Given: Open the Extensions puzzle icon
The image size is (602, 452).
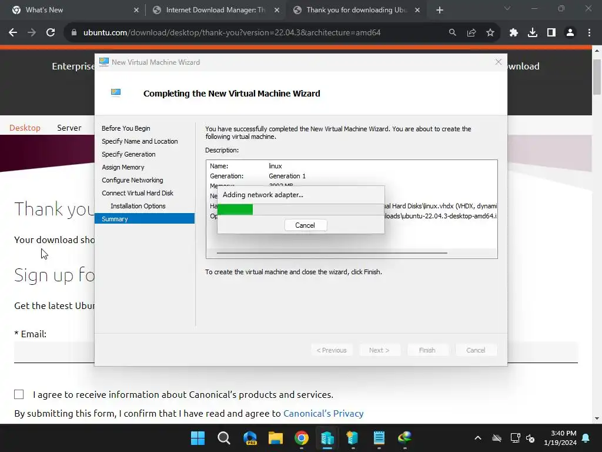Looking at the screenshot, I should tap(514, 33).
